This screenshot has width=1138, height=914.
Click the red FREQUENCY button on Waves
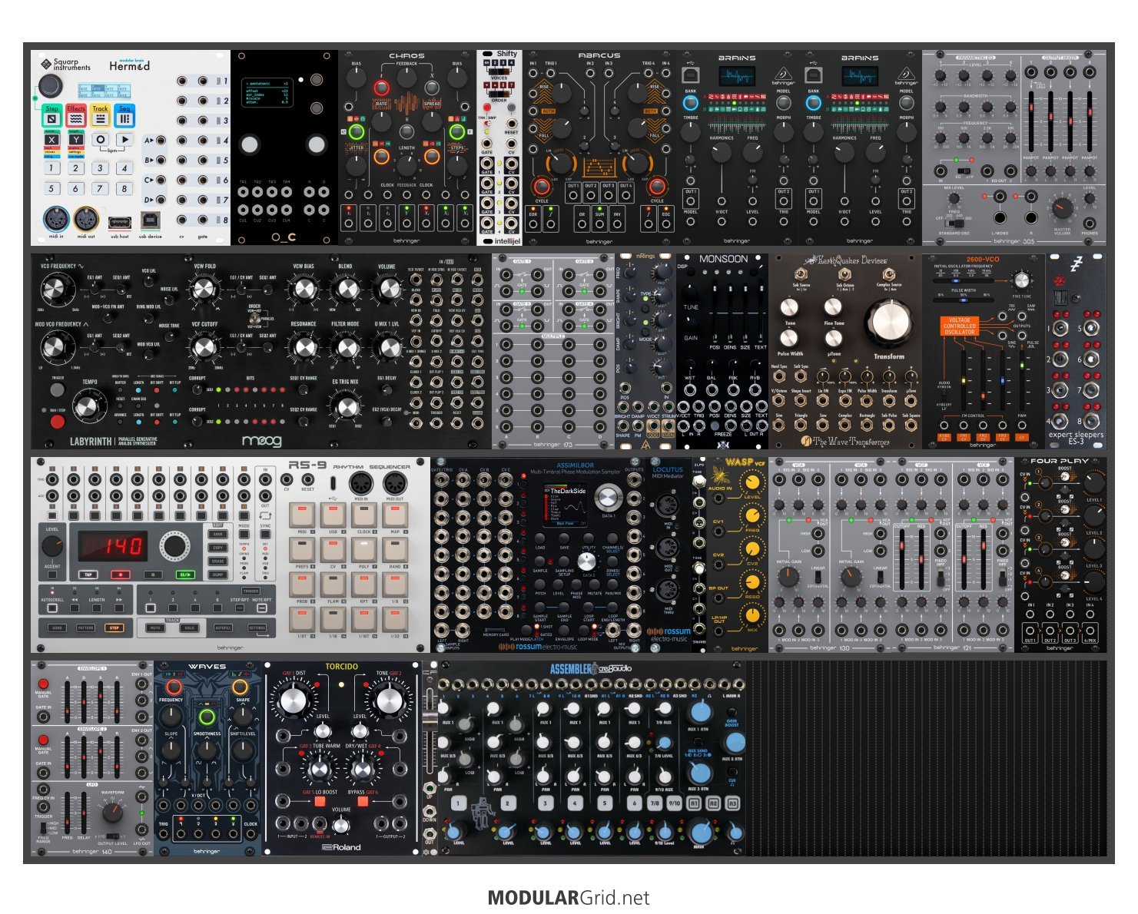click(173, 686)
